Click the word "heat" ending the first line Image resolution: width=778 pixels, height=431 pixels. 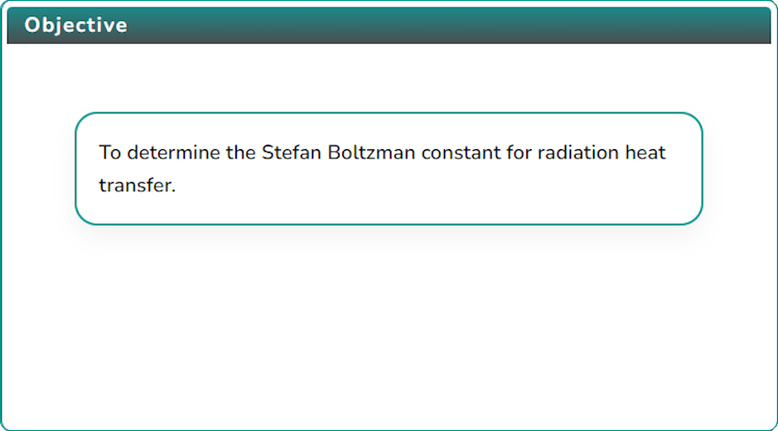coord(645,152)
